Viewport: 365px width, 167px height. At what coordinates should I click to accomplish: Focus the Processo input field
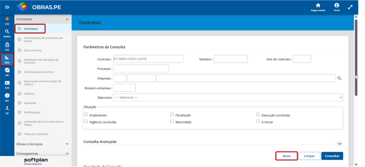click(141, 69)
